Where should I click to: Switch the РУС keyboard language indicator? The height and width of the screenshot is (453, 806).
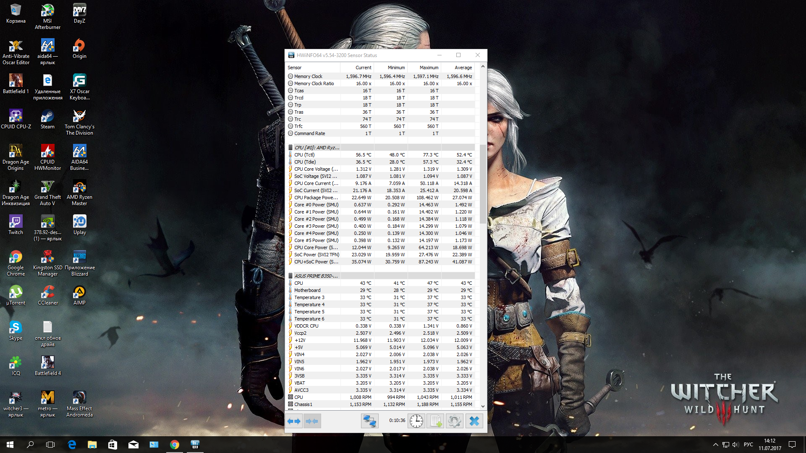748,445
